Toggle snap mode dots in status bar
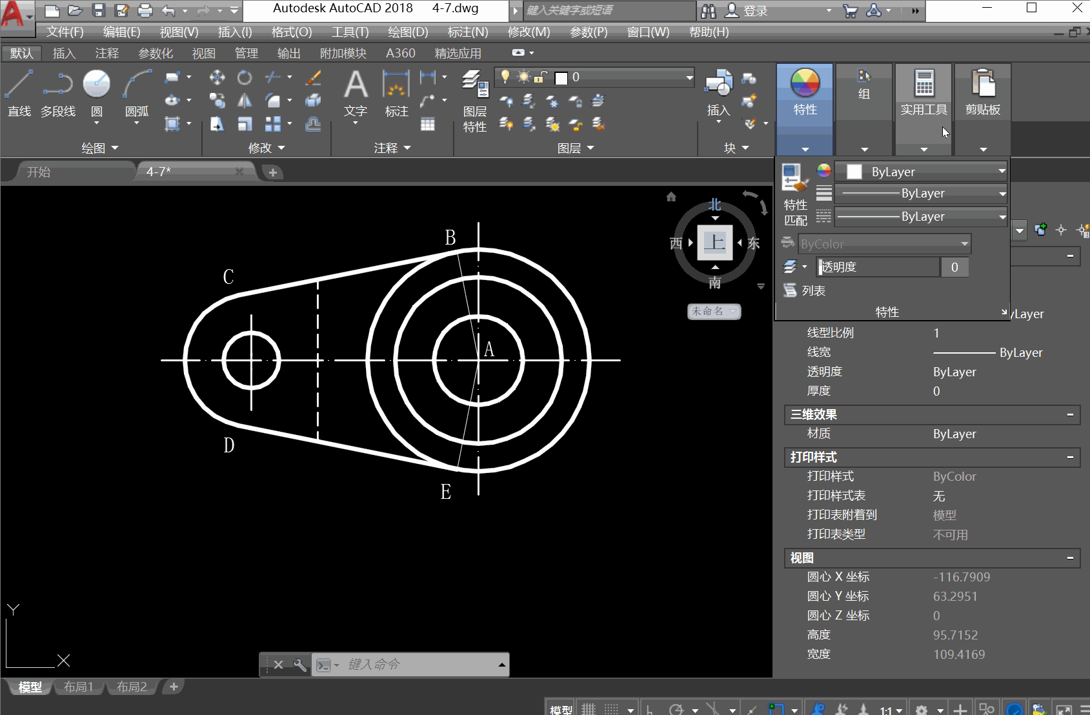 pyautogui.click(x=611, y=709)
